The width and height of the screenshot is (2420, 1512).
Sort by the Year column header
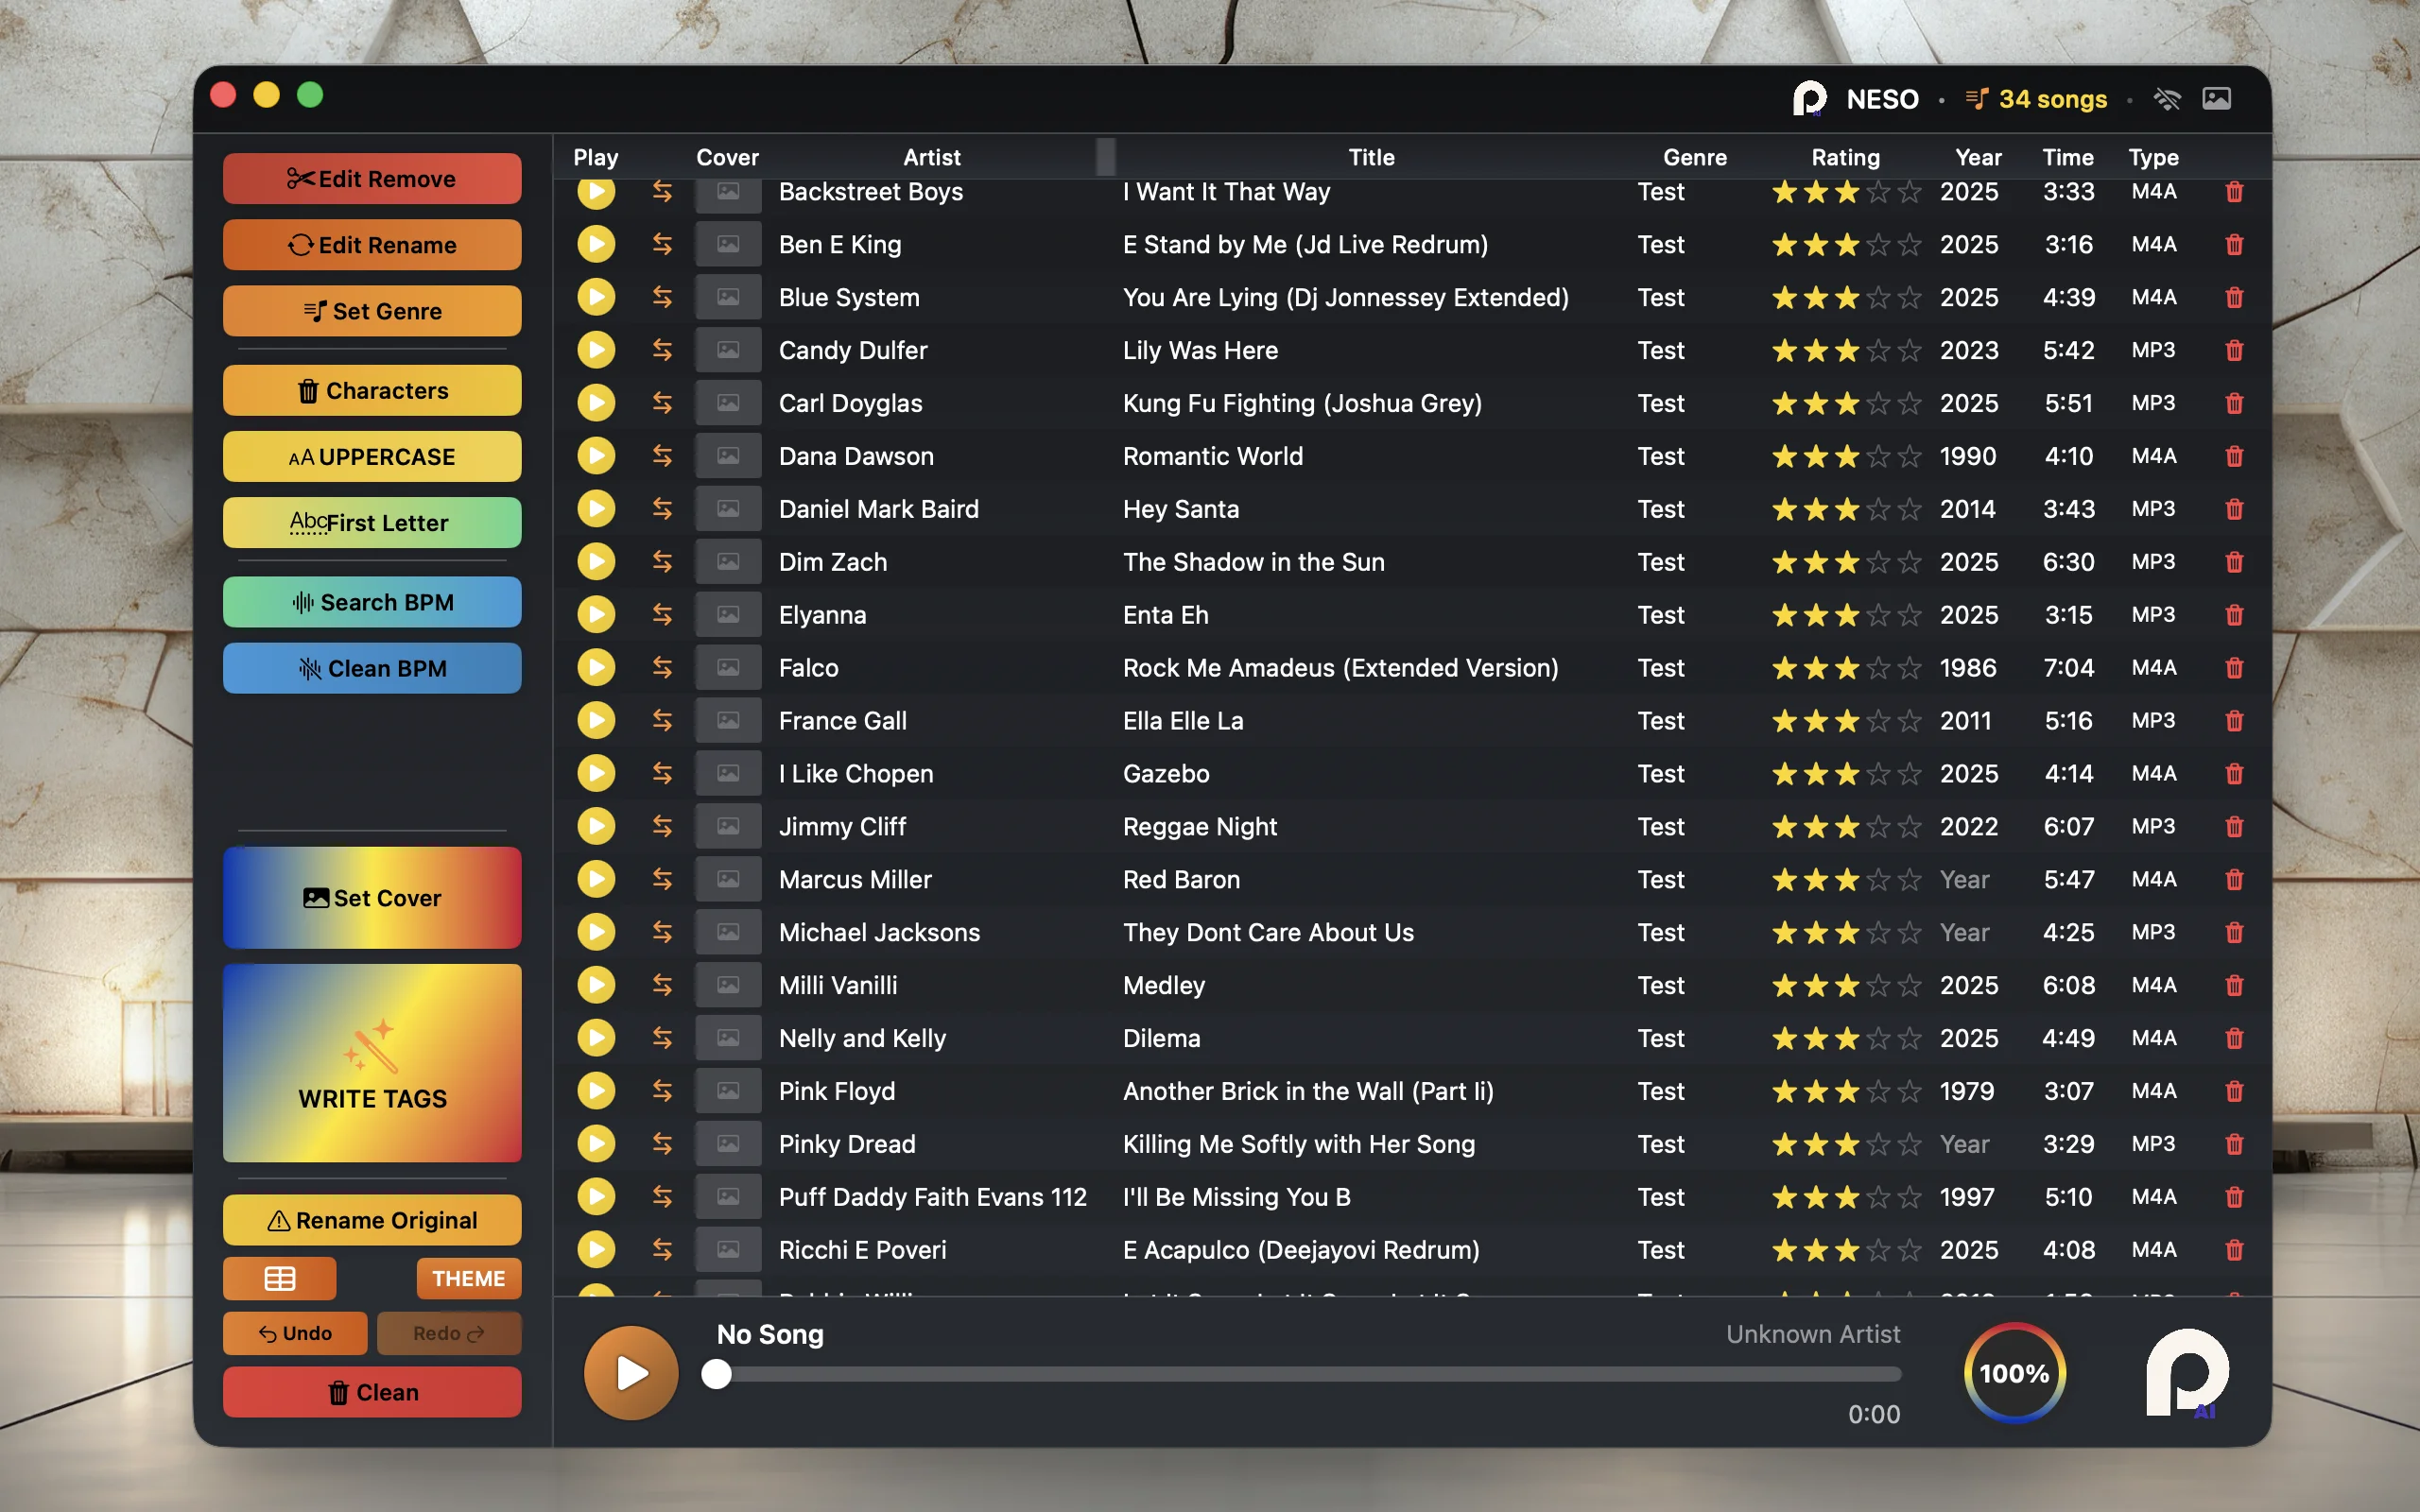click(1977, 157)
